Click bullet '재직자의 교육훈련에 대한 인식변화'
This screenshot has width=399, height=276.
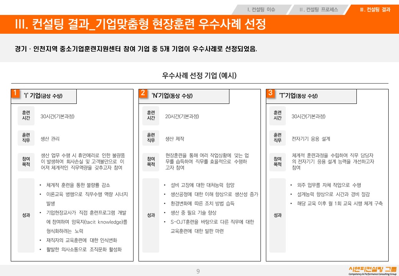(x=82, y=240)
